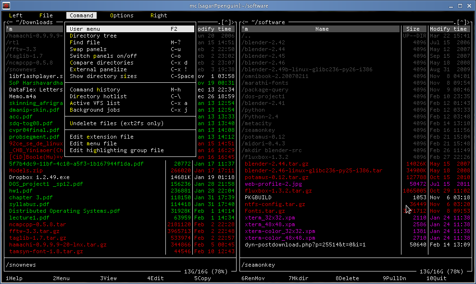Sort right panel by Name column
Screen dimensions: 476x284
pos(322,29)
